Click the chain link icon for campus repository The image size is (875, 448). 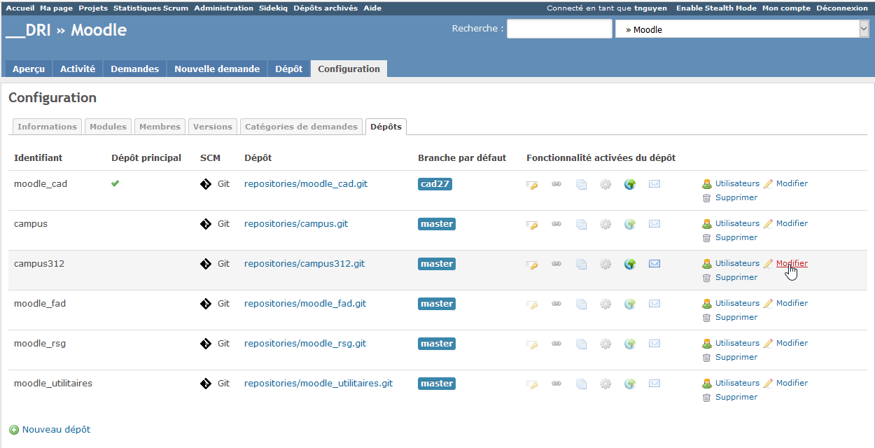click(556, 224)
